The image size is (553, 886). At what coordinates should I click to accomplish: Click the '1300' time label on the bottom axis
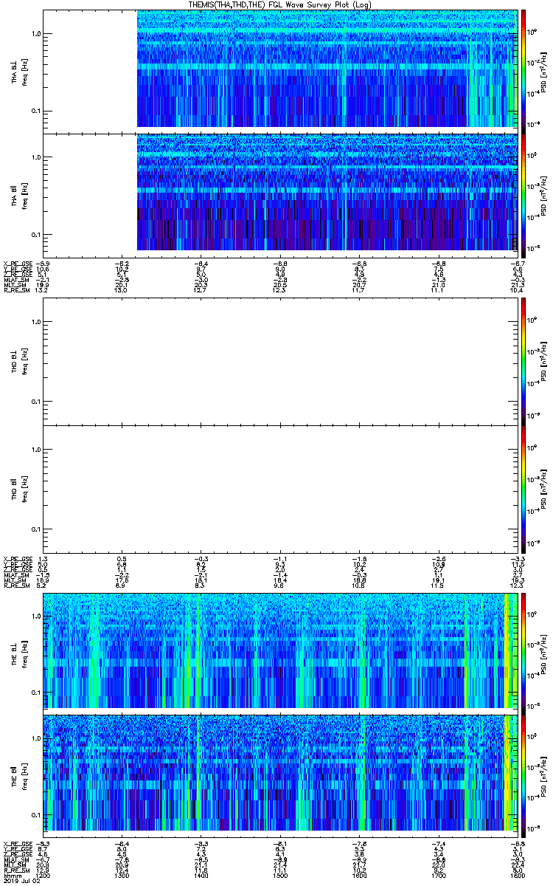tap(122, 876)
